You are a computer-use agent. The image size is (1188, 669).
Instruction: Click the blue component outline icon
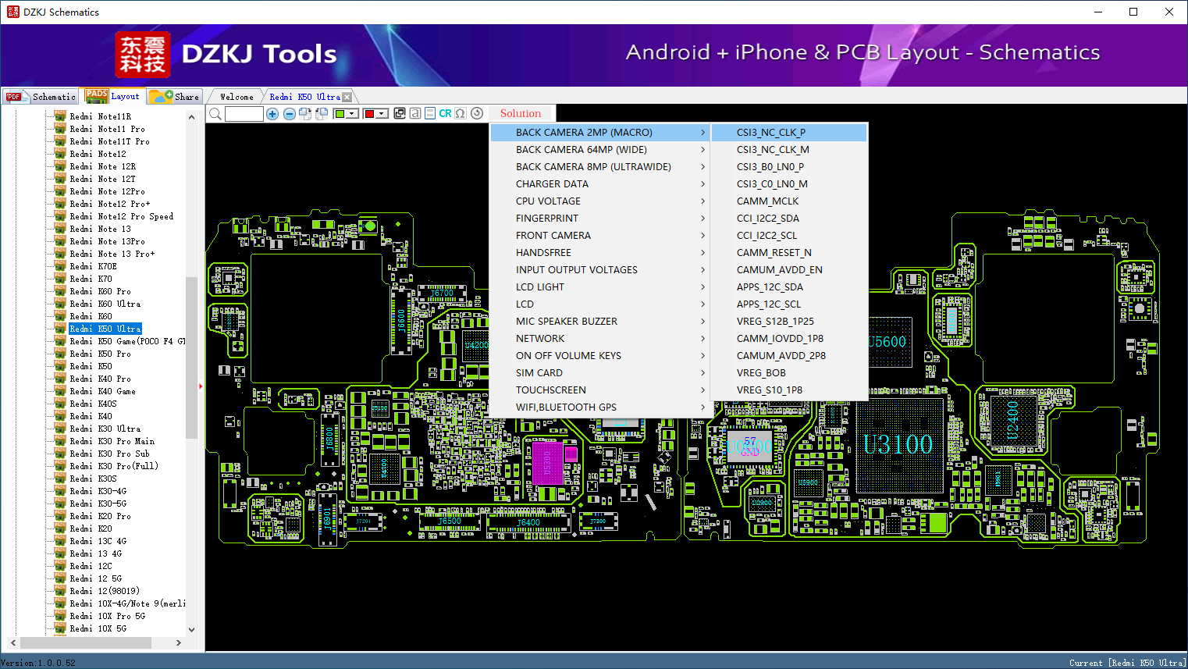point(430,113)
